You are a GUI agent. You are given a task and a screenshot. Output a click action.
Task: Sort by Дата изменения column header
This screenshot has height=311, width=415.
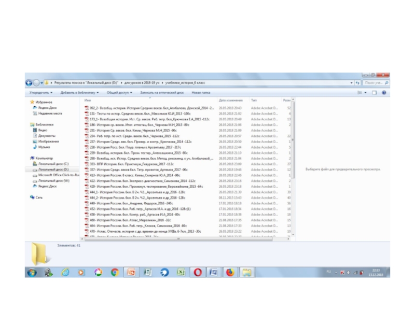point(230,100)
